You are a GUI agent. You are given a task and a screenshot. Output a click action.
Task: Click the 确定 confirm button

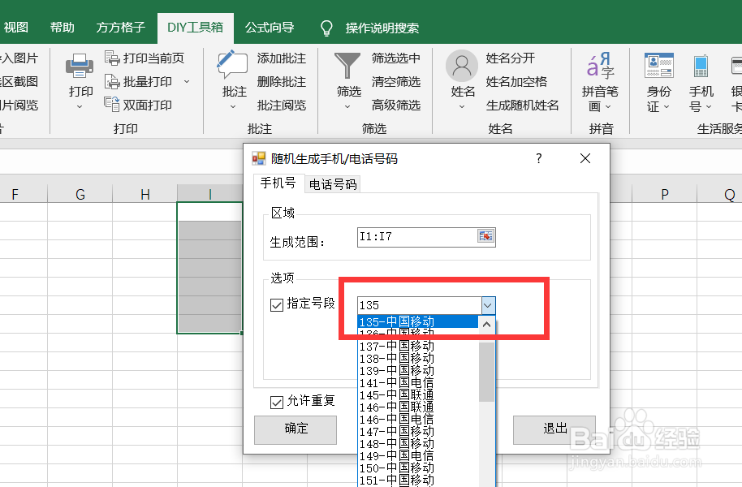(295, 430)
